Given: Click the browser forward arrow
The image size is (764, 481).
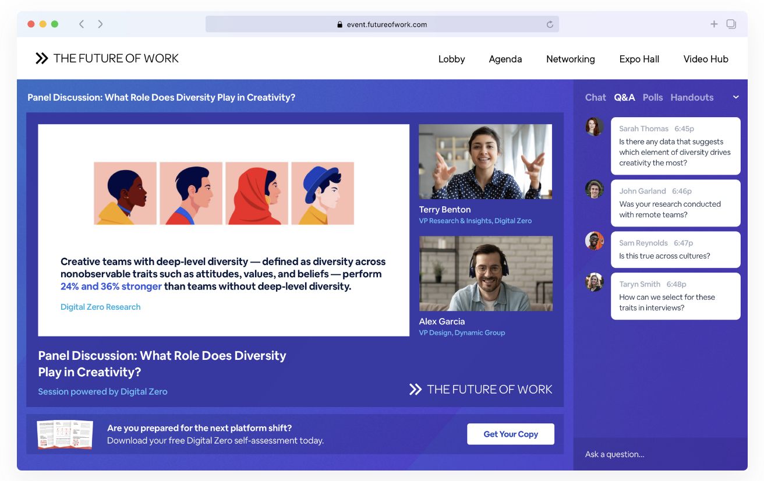Looking at the screenshot, I should coord(100,24).
